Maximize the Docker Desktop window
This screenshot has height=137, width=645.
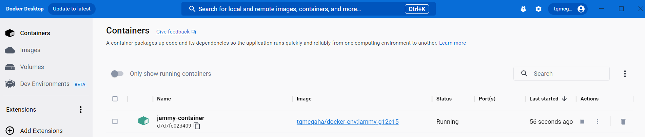pyautogui.click(x=621, y=9)
